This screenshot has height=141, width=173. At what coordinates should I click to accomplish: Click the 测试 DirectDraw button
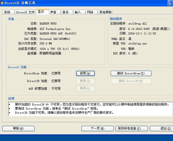(131, 73)
